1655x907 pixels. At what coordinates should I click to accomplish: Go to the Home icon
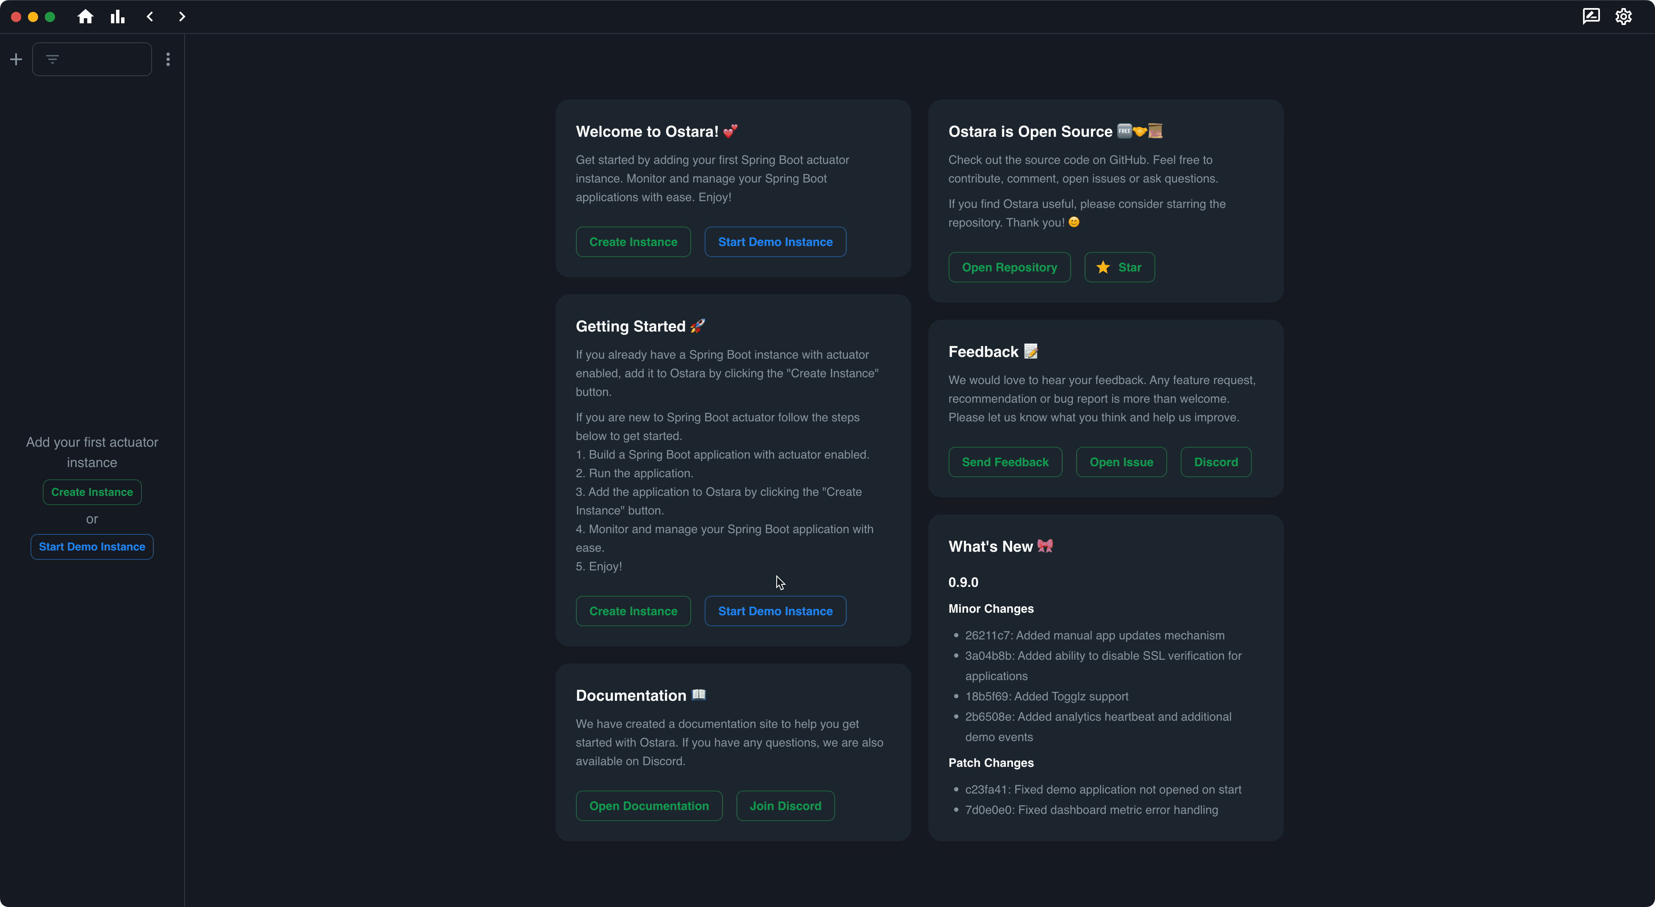pos(86,17)
